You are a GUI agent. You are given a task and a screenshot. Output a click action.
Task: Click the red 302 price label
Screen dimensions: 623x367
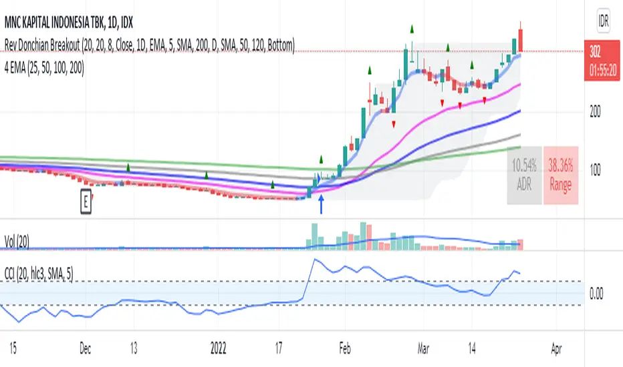point(602,60)
